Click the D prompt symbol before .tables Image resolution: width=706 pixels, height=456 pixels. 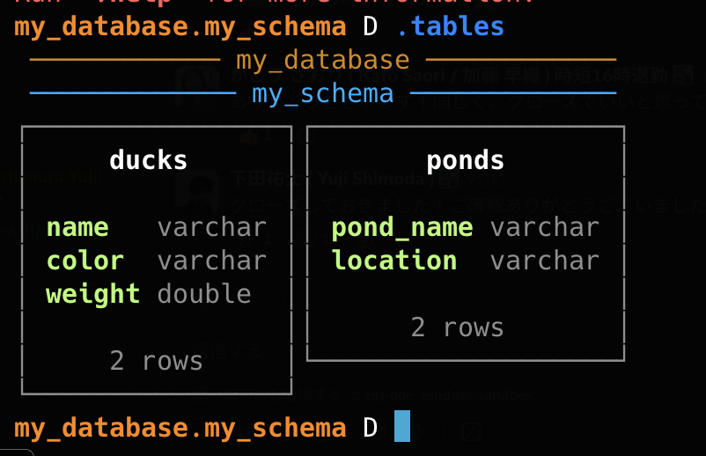pyautogui.click(x=371, y=26)
